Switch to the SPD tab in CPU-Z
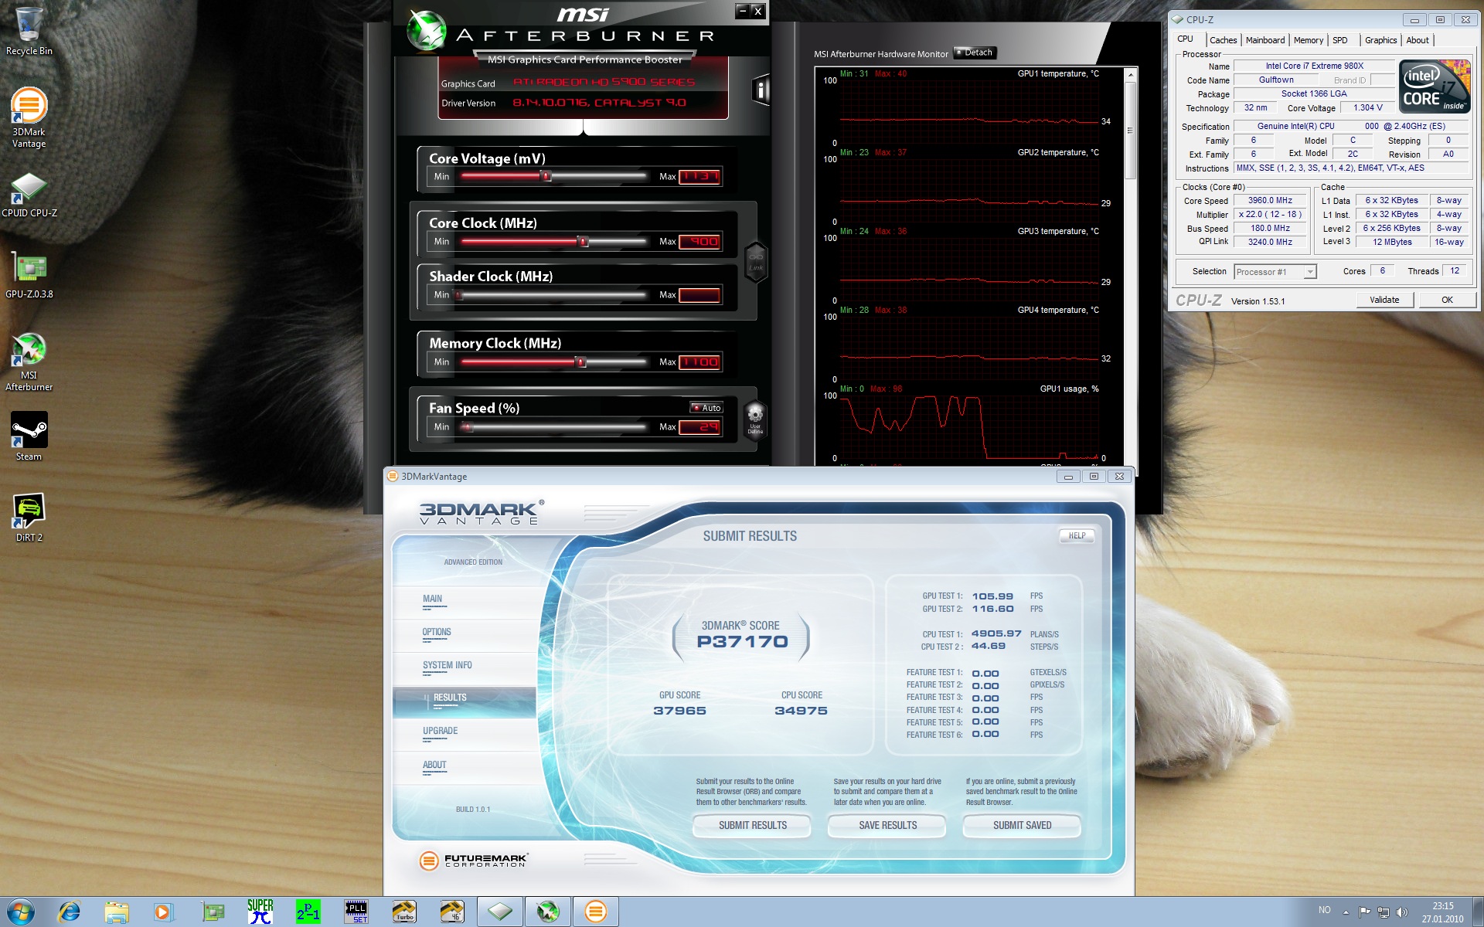1484x927 pixels. point(1340,40)
